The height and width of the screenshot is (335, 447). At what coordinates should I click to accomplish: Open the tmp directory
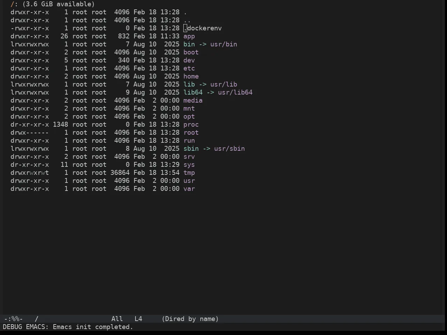tap(189, 173)
